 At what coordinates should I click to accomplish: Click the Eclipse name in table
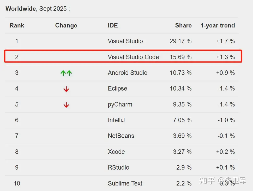(x=117, y=88)
